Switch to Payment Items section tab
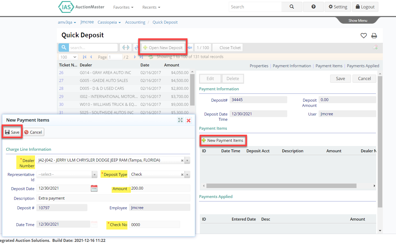 point(329,66)
